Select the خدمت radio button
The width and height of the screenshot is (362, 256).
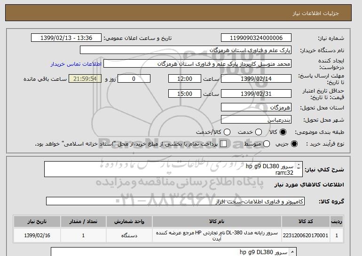click(x=259, y=132)
